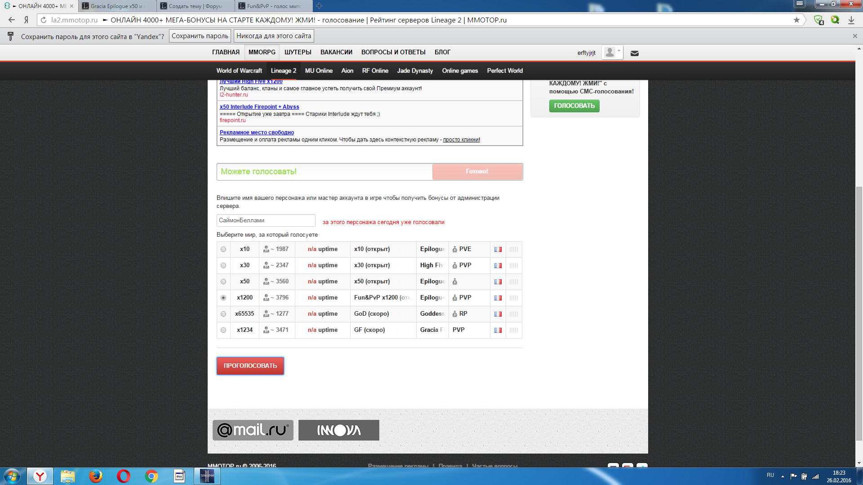Select the x10 world radio button
This screenshot has height=485, width=863.
click(223, 249)
